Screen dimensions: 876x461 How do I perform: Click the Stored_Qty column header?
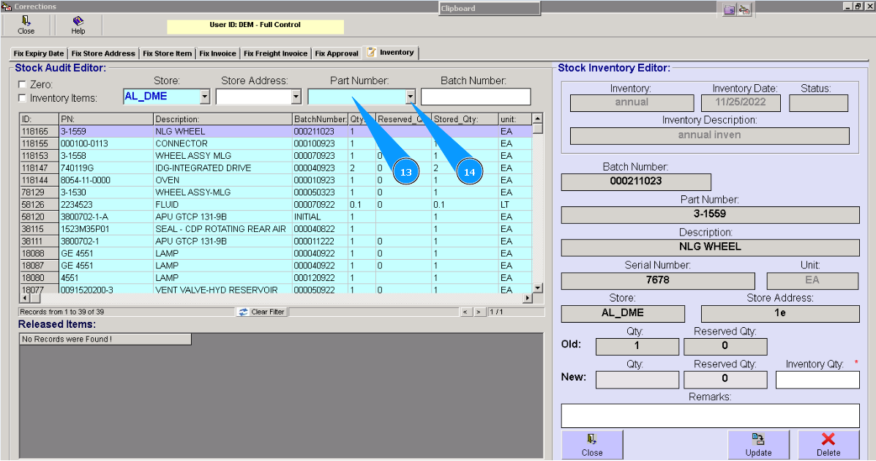[x=465, y=119]
